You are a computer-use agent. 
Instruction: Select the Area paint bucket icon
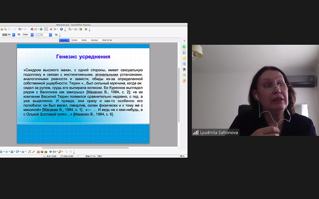[19, 34]
